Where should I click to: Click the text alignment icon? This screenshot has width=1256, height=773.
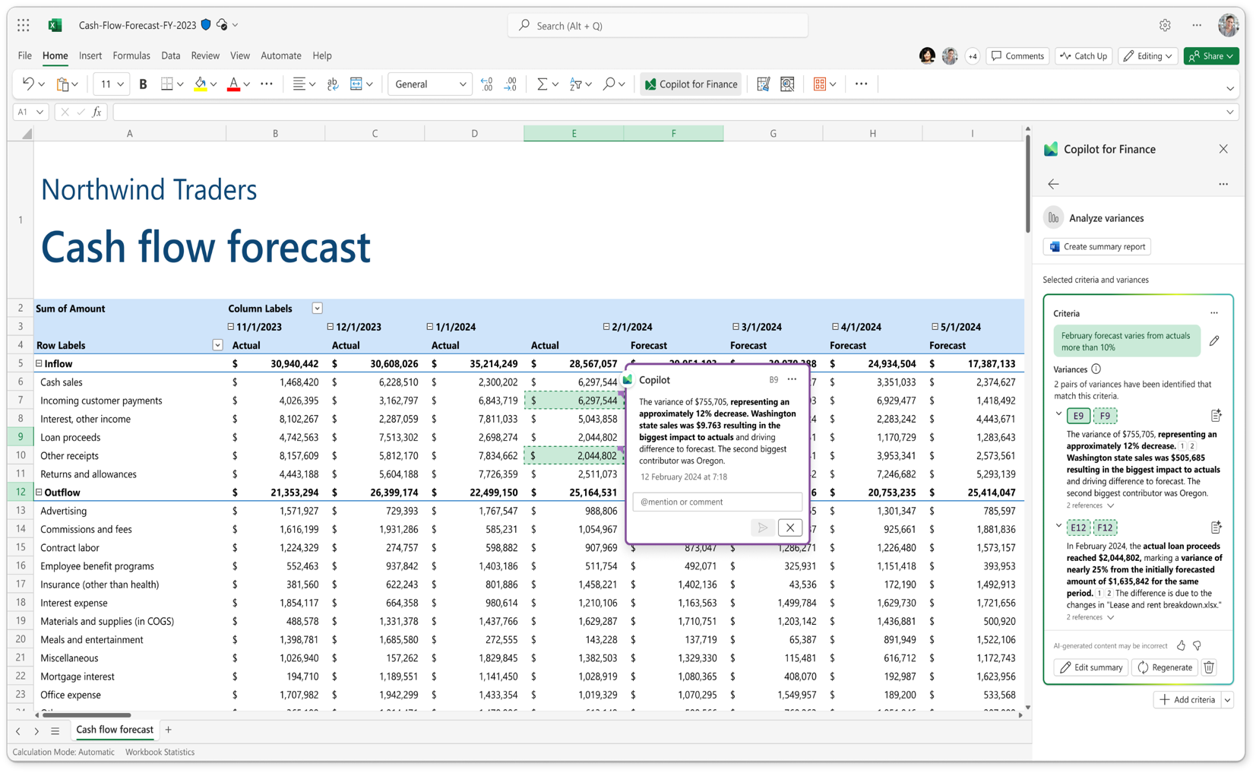(299, 84)
